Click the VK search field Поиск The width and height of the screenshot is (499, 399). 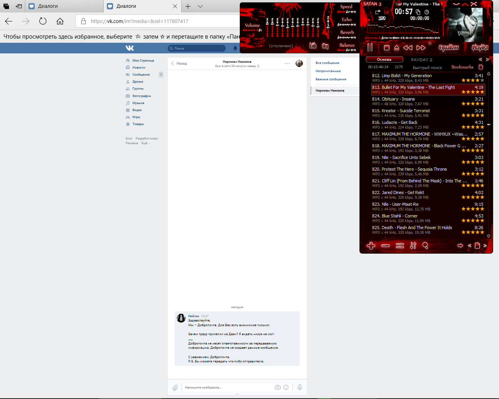(x=197, y=48)
